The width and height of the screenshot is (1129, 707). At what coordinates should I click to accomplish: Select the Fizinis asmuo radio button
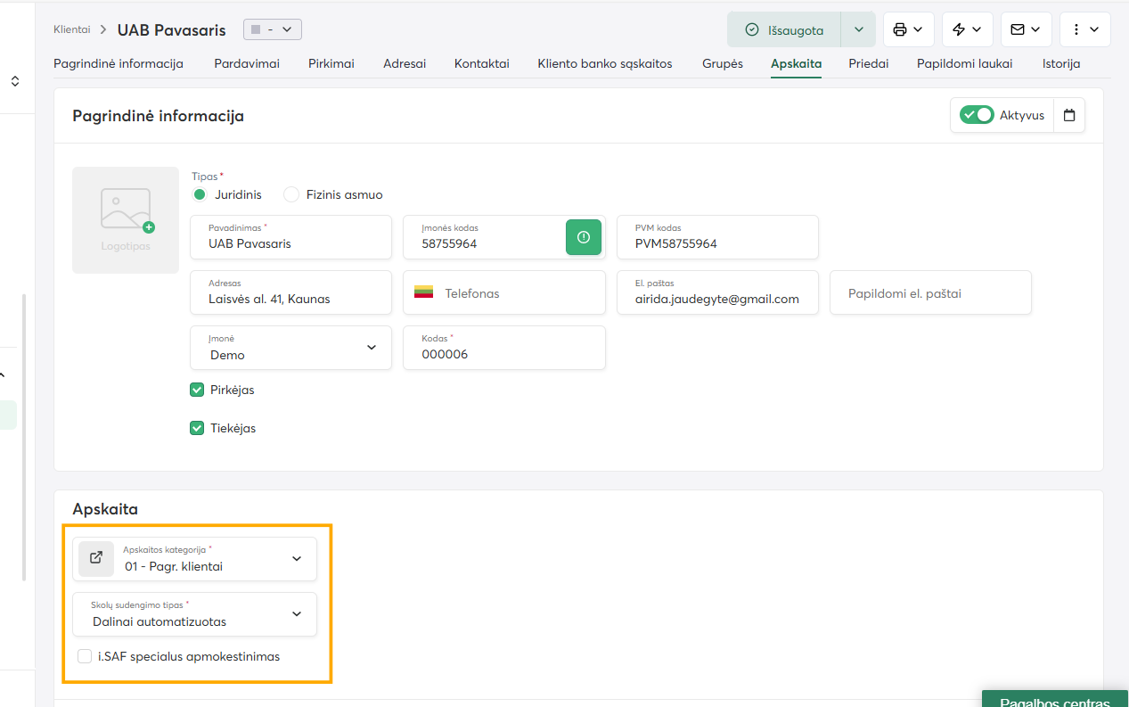291,194
